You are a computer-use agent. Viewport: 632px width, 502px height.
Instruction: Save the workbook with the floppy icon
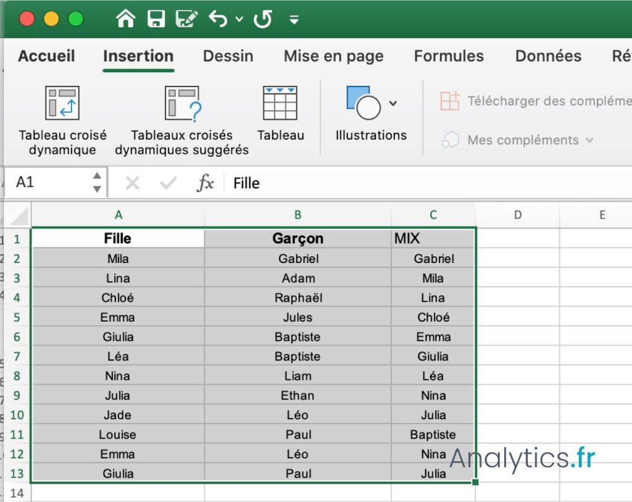coord(156,19)
